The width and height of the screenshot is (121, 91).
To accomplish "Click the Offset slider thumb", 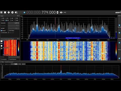I will click(x=119, y=58).
